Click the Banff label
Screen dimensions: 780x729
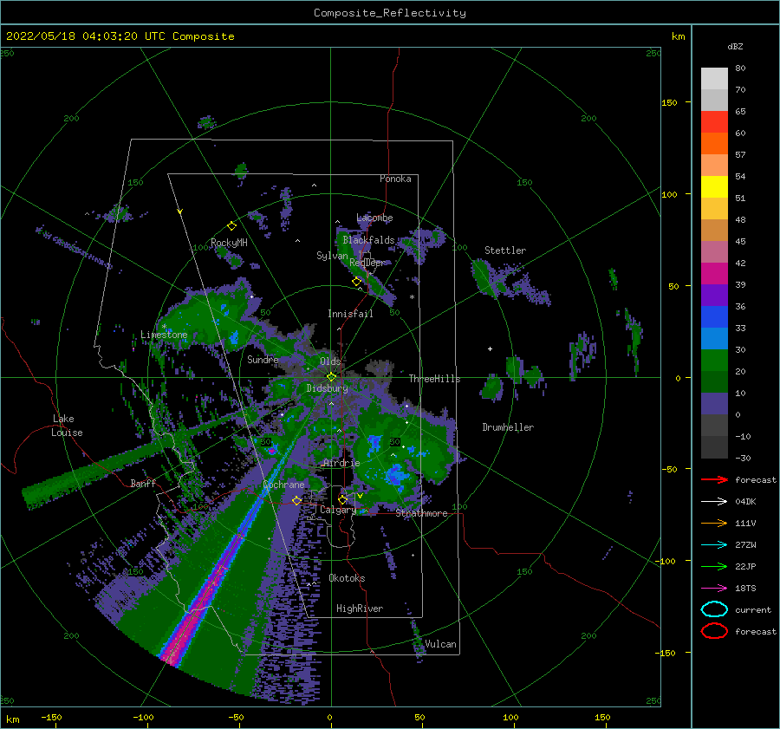[143, 483]
